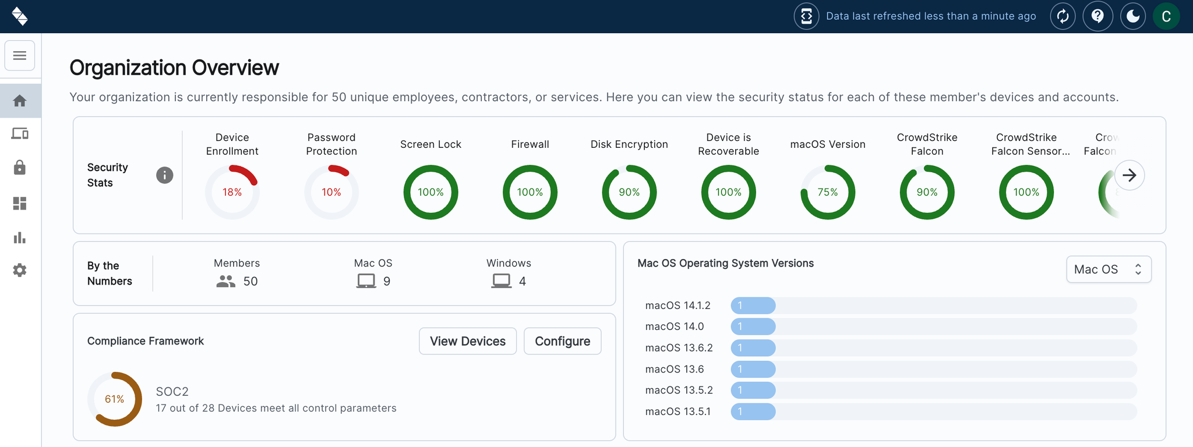Select the macOS 14.1.2 version bar
The width and height of the screenshot is (1193, 447).
click(x=753, y=306)
